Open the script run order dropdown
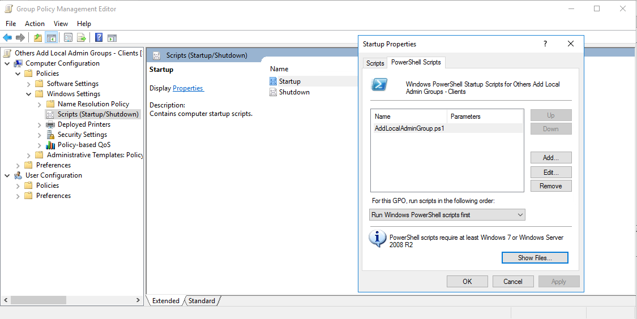The height and width of the screenshot is (319, 637). [447, 215]
